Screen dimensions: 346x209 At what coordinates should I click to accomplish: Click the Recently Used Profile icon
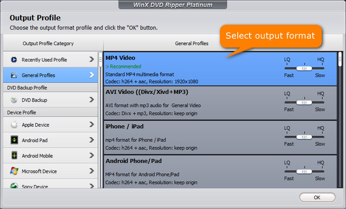tap(14, 60)
